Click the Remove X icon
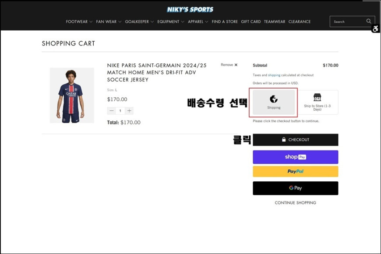This screenshot has width=381, height=254. coord(236,65)
